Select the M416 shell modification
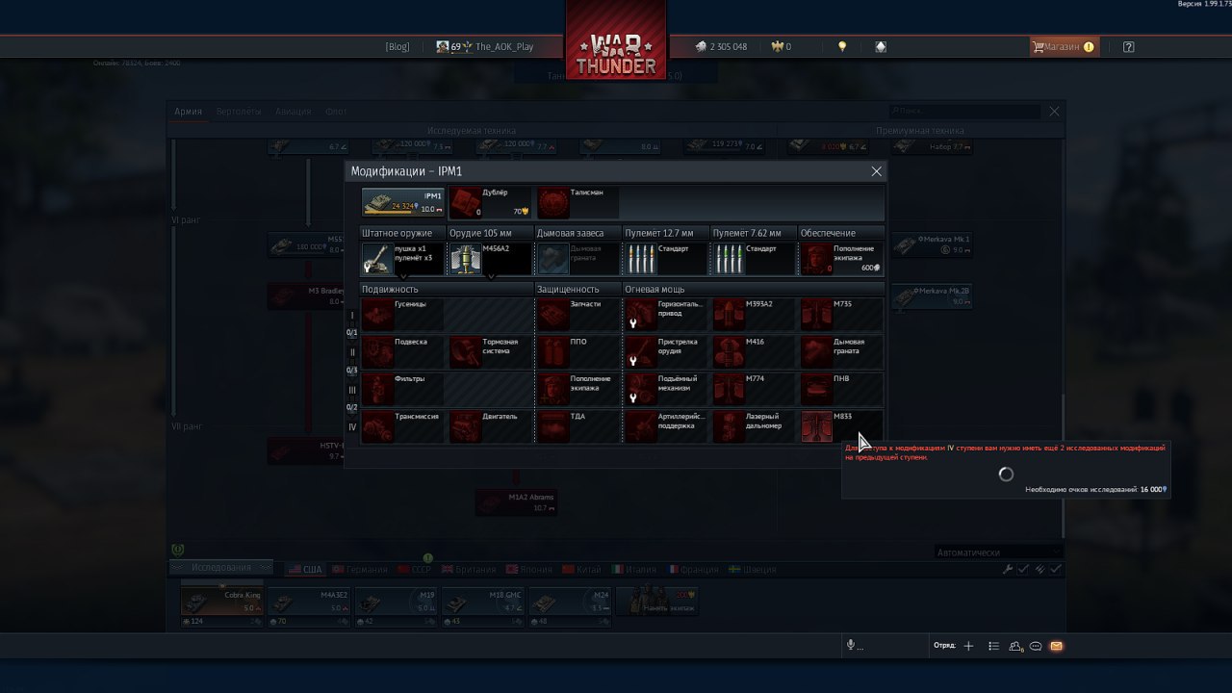1232x693 pixels. tap(754, 352)
